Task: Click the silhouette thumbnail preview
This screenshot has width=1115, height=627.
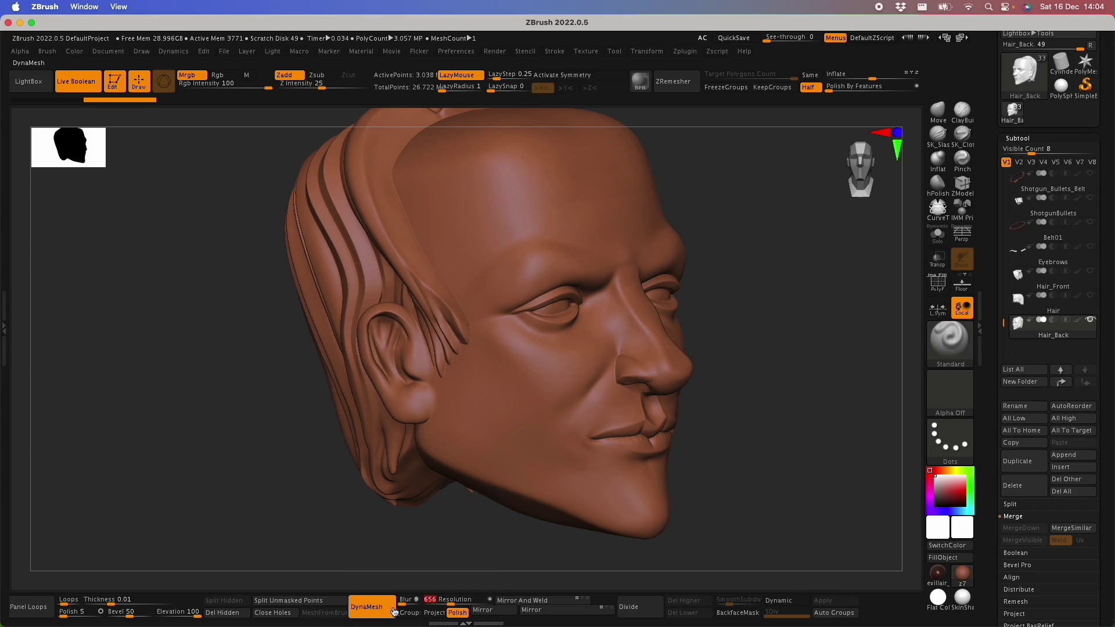Action: [x=69, y=147]
